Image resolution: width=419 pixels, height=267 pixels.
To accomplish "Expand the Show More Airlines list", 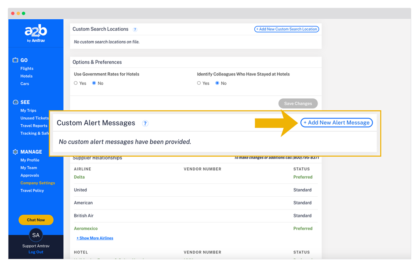I will (95, 238).
